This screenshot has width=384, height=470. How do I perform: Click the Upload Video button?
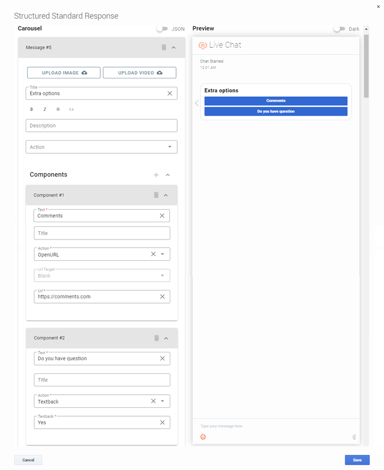click(139, 73)
